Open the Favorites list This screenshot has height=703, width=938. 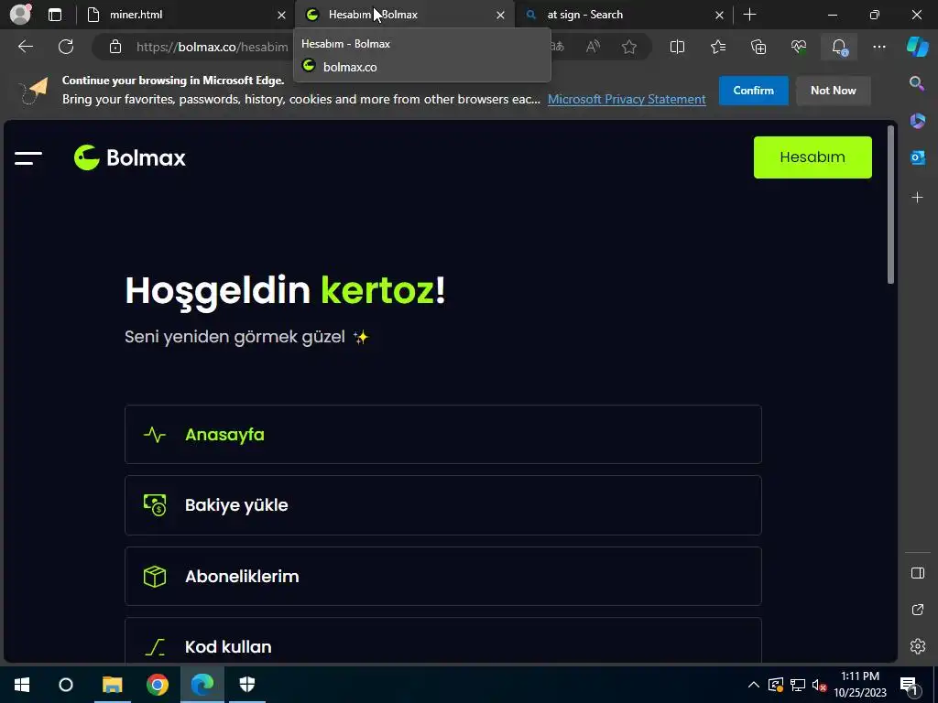click(x=718, y=47)
